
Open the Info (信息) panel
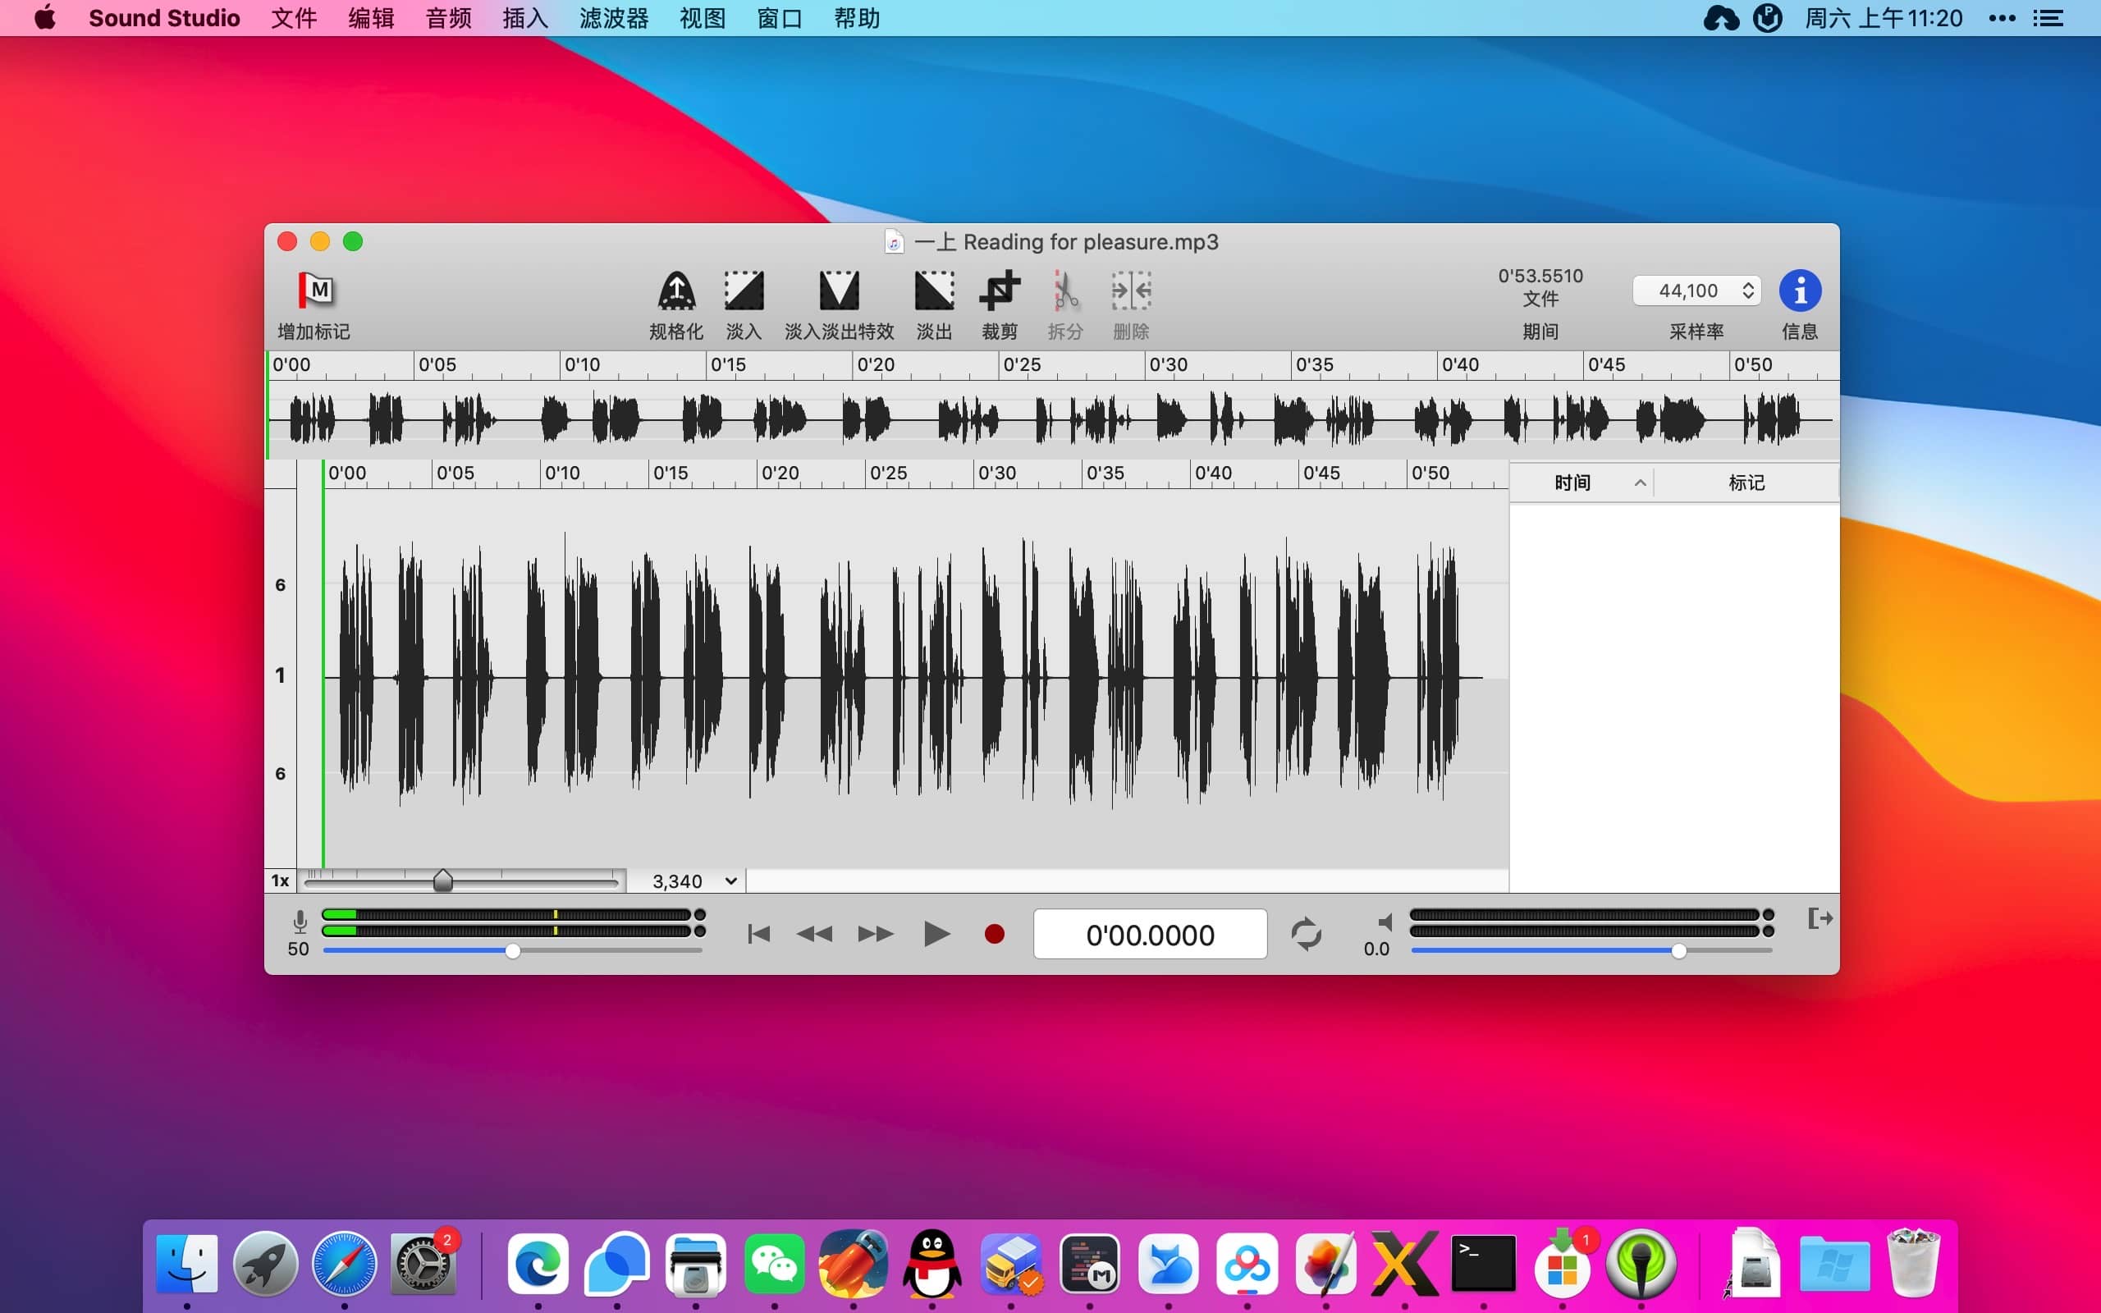pos(1800,290)
